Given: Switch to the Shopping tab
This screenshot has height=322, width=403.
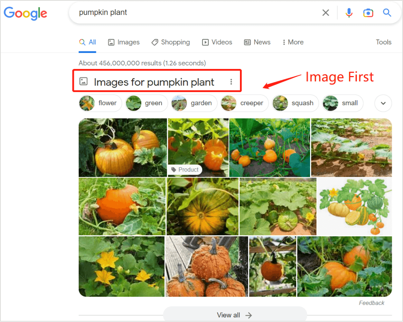Looking at the screenshot, I should point(171,42).
